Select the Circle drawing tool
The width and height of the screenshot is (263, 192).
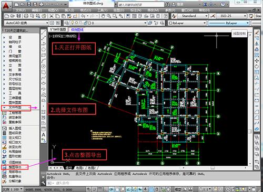44,66
